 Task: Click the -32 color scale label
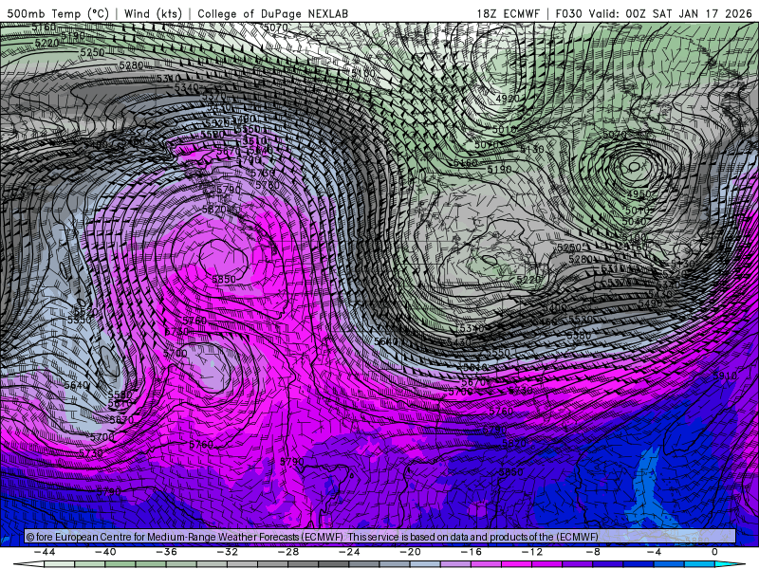[228, 552]
